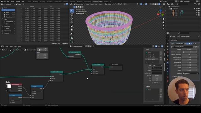Toggle Clamp checkbox on upper Multiply node
This screenshot has width=201, height=113.
coord(32,94)
